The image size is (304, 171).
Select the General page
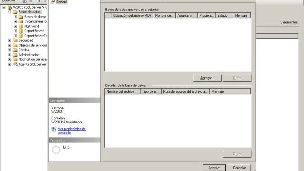coord(61,2)
